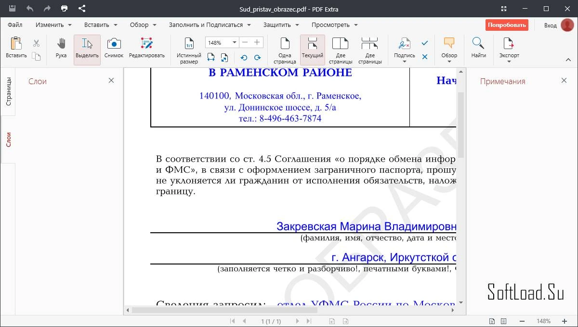Screen dimensions: 578x327
Task: Save the document with the floppy icon
Action: coord(12,8)
